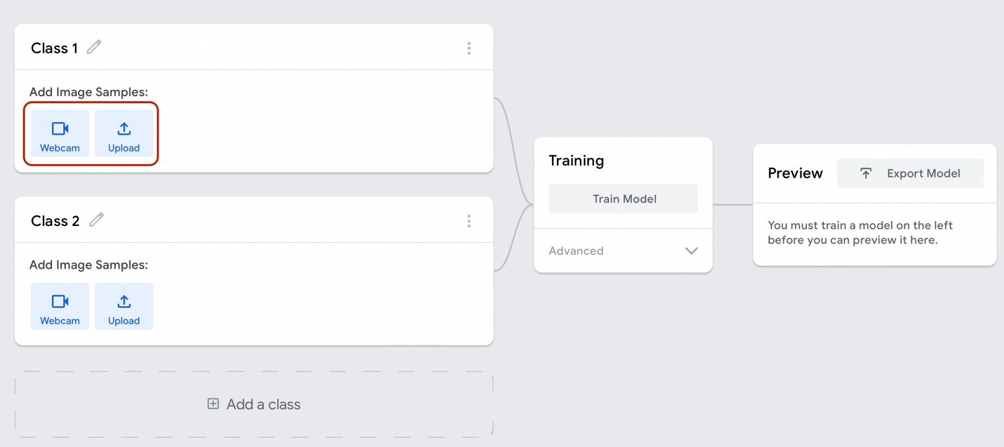This screenshot has height=447, width=1004.
Task: Open the three-dot menu for Class 2
Action: click(x=469, y=221)
